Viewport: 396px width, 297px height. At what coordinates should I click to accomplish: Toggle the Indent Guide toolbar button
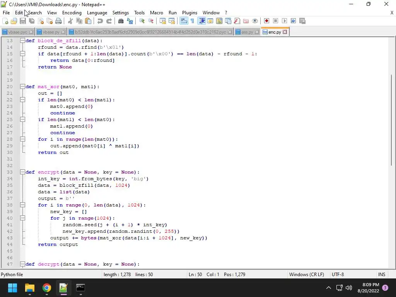click(201, 21)
